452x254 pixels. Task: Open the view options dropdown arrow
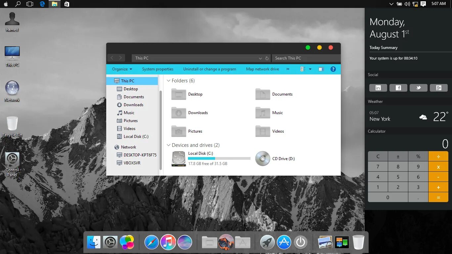click(x=310, y=69)
